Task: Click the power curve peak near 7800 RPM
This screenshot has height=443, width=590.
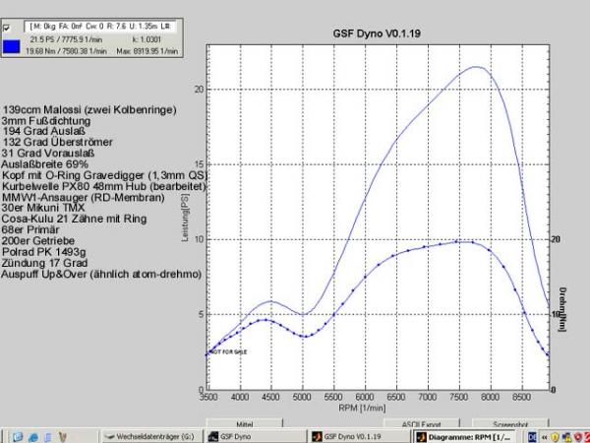Action: pyautogui.click(x=476, y=67)
